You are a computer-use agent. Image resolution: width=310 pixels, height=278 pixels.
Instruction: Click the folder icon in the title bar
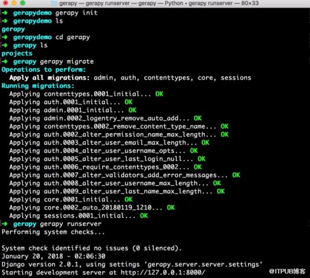click(54, 3)
